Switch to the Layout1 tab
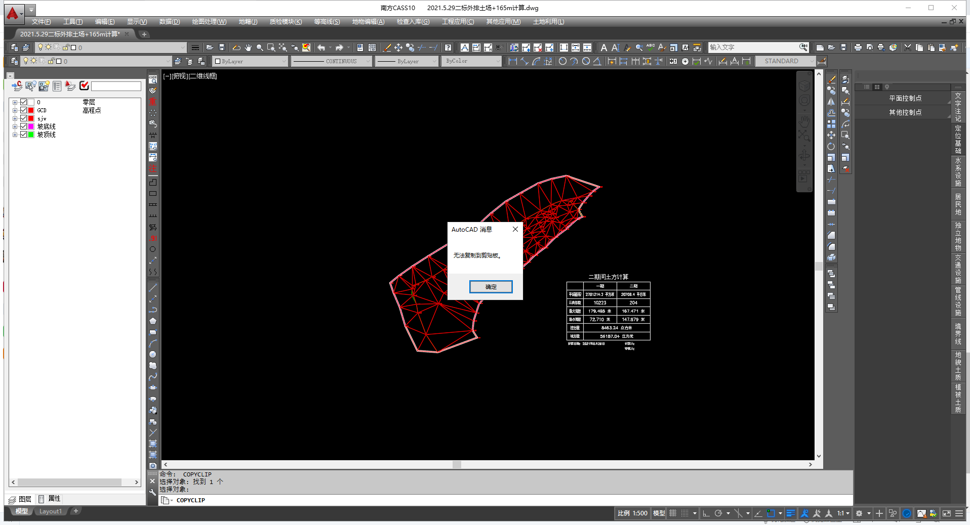The image size is (970, 525). click(51, 511)
